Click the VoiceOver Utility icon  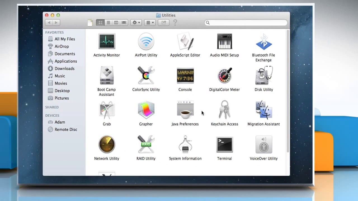pos(263,145)
